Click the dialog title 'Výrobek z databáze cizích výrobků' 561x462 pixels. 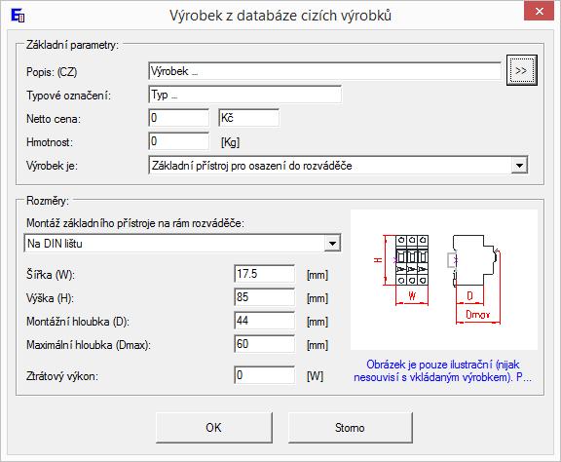(x=280, y=16)
